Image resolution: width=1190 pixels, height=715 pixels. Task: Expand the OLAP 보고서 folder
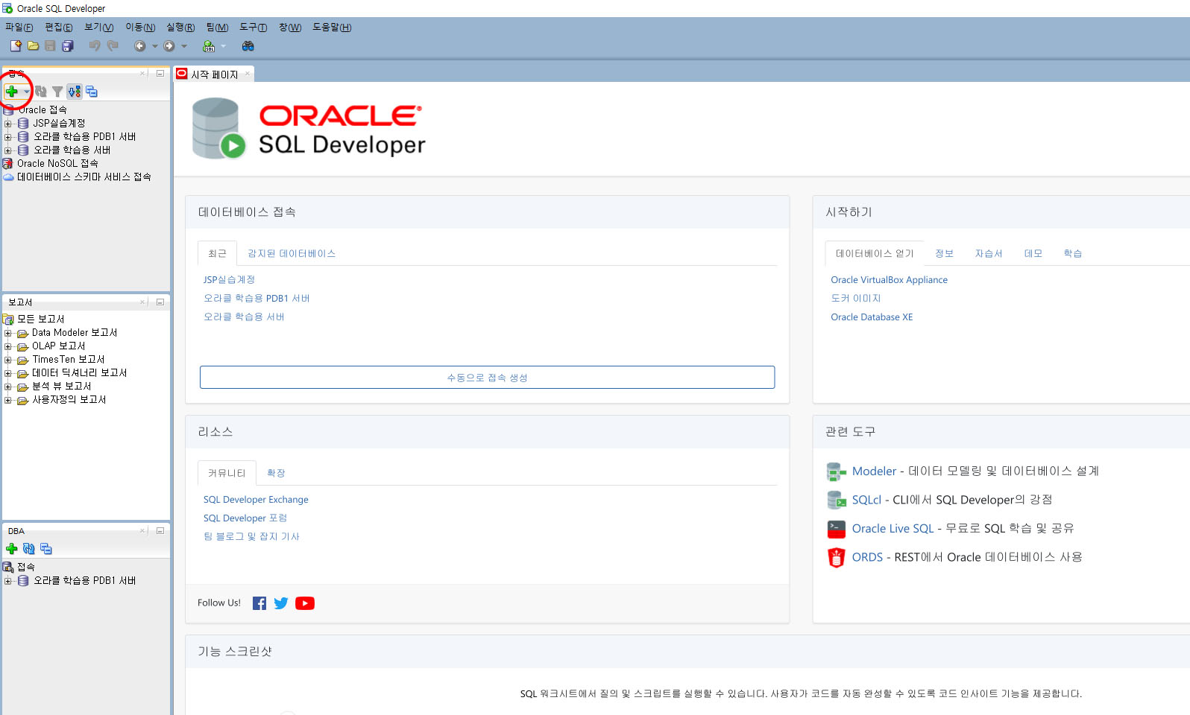point(8,346)
